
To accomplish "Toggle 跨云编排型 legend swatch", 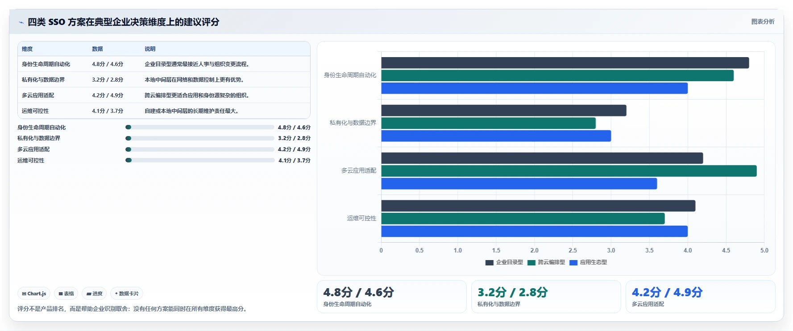I will [x=531, y=263].
